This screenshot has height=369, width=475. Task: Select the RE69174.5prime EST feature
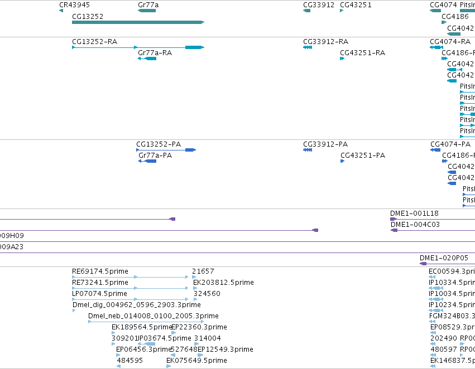coord(130,276)
